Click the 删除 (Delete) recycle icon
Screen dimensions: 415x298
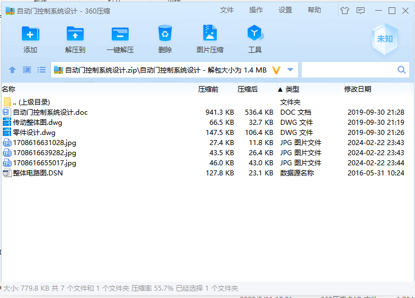coord(165,33)
